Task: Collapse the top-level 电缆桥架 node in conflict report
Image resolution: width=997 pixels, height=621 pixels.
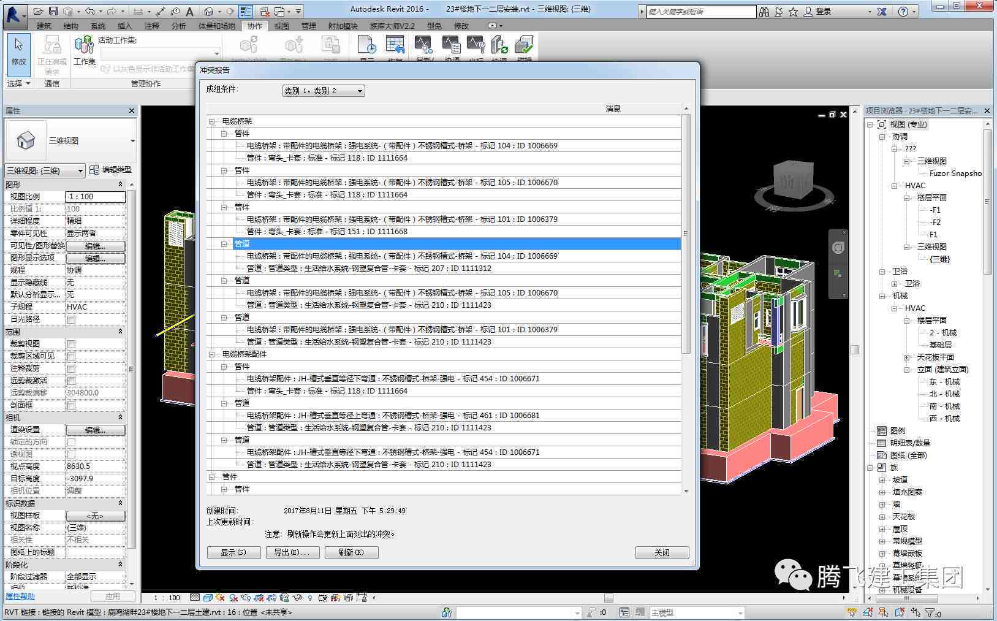Action: pyautogui.click(x=211, y=121)
